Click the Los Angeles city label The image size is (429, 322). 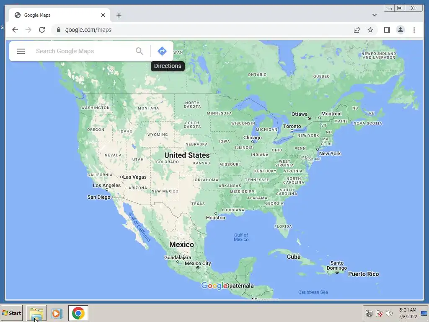pos(107,185)
